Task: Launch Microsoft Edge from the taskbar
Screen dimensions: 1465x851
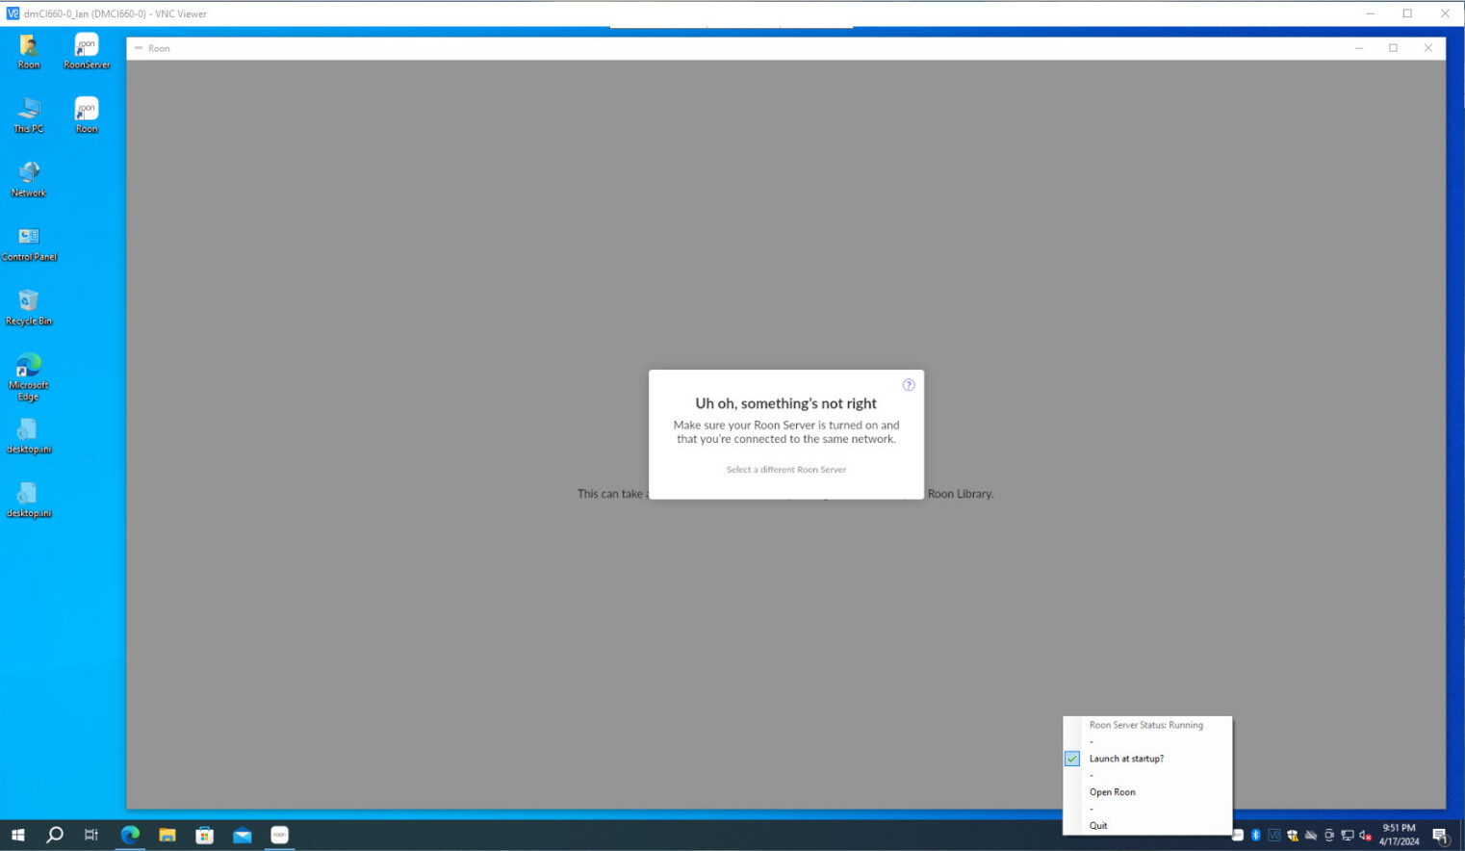Action: (130, 835)
